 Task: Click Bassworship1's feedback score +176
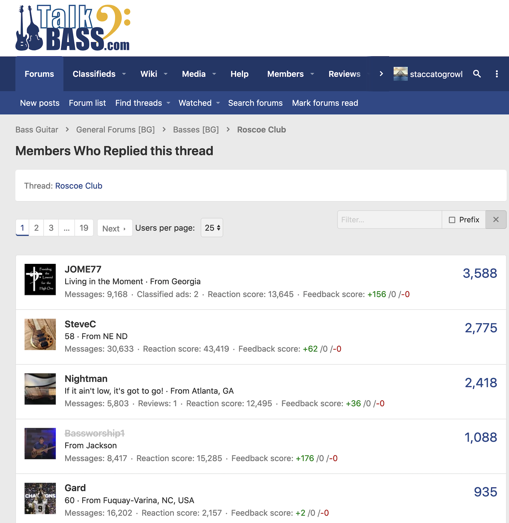coord(305,458)
